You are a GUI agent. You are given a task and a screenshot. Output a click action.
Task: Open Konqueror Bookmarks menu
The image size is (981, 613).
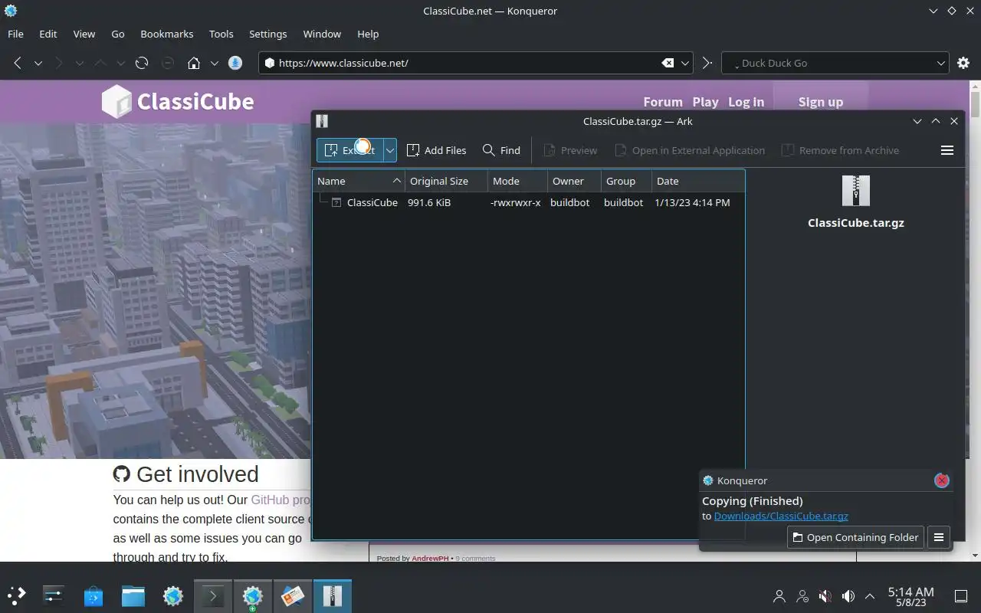[167, 34]
